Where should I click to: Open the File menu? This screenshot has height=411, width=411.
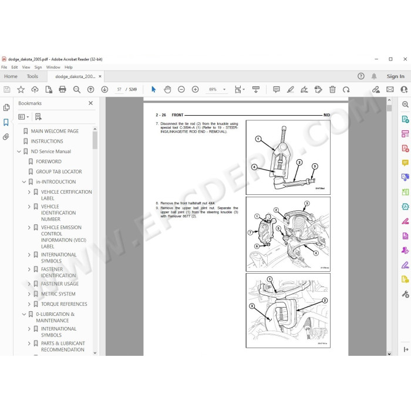click(4, 68)
